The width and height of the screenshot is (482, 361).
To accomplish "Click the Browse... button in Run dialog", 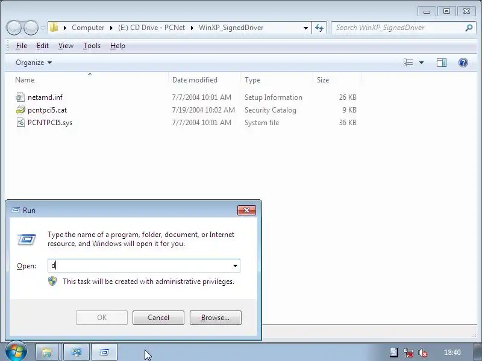I will pyautogui.click(x=216, y=318).
